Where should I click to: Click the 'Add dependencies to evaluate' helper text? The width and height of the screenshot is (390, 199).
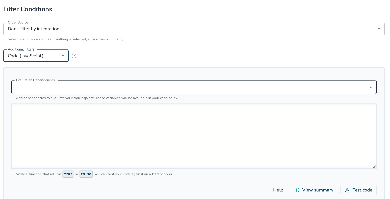pyautogui.click(x=97, y=98)
